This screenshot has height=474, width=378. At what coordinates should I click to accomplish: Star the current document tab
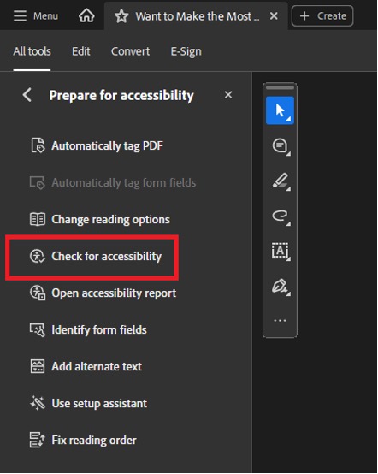121,16
